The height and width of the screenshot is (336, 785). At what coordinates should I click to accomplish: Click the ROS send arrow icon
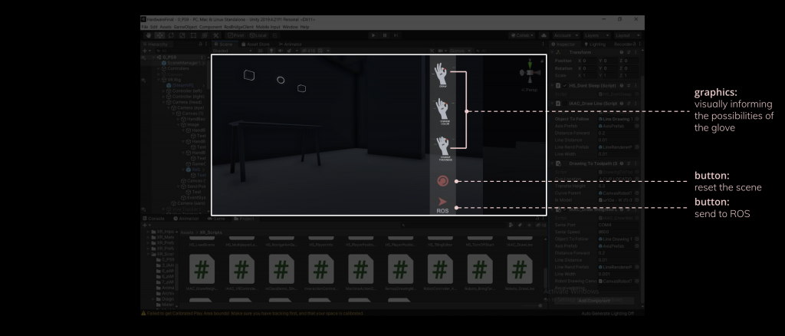pos(442,201)
